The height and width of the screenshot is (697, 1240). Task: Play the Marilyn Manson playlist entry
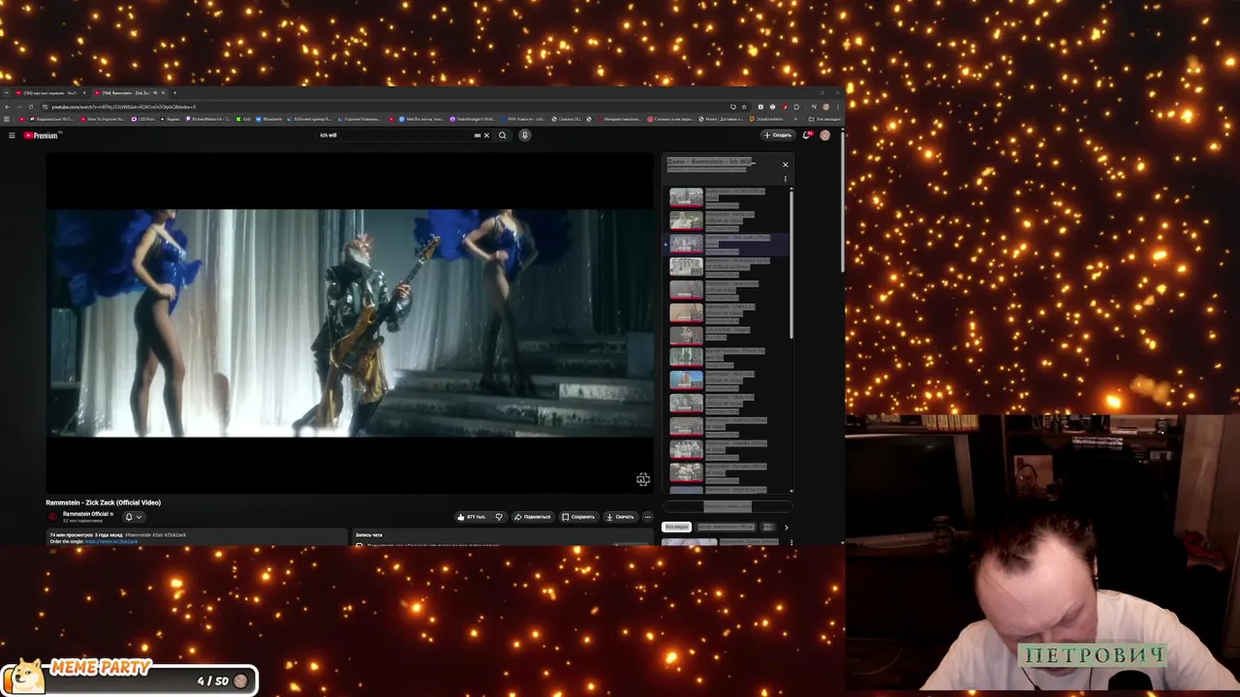point(727,358)
